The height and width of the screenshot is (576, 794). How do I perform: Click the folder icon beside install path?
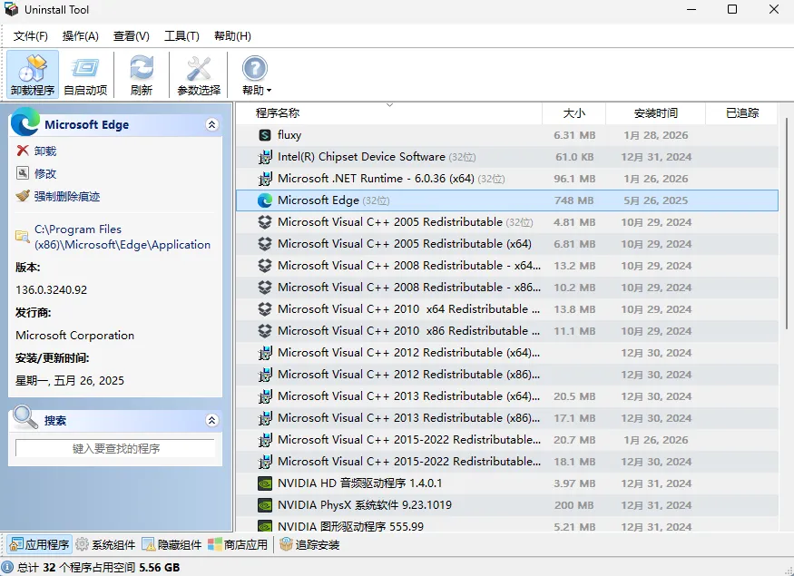(x=23, y=237)
